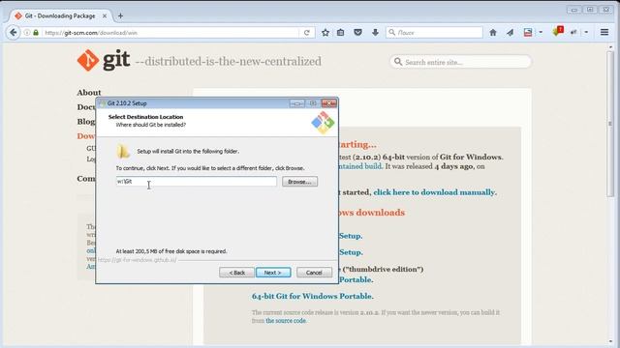
Task: Go back with Firefox back arrow
Action: pyautogui.click(x=13, y=32)
